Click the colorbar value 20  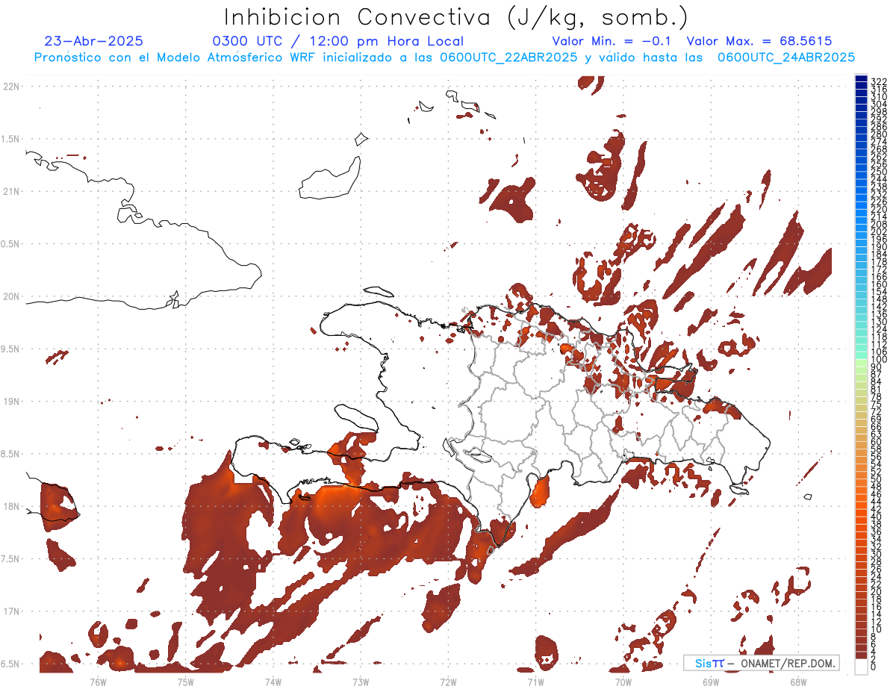pos(877,592)
